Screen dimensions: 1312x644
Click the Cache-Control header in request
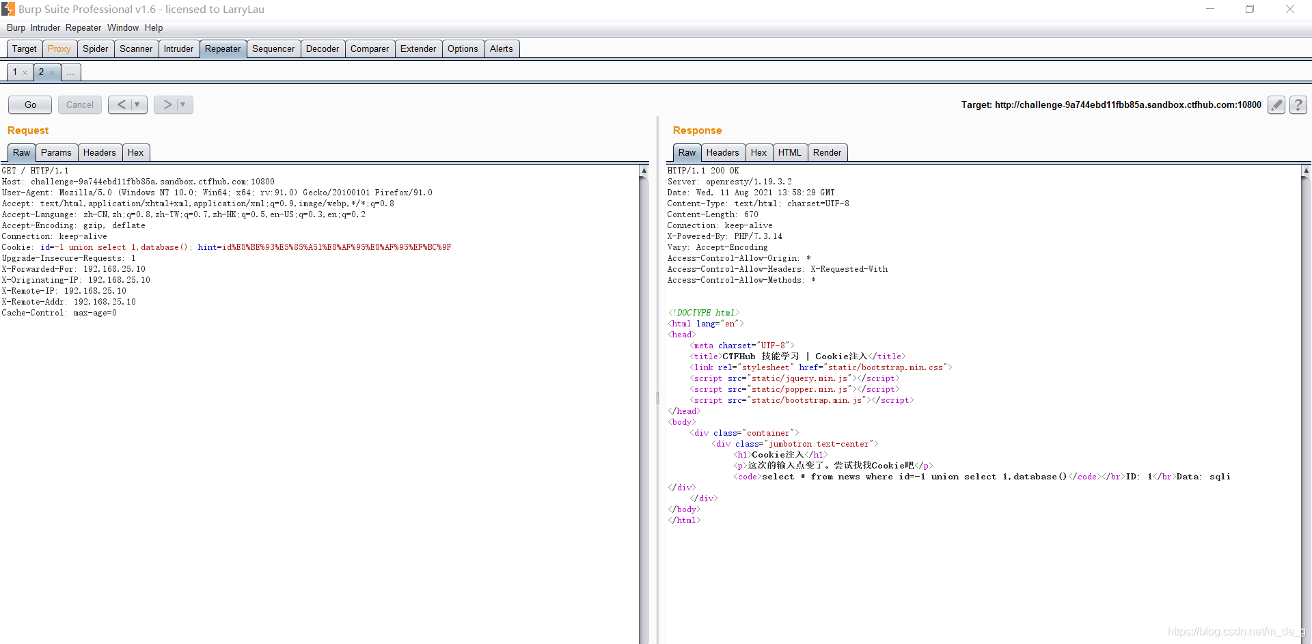coord(59,313)
